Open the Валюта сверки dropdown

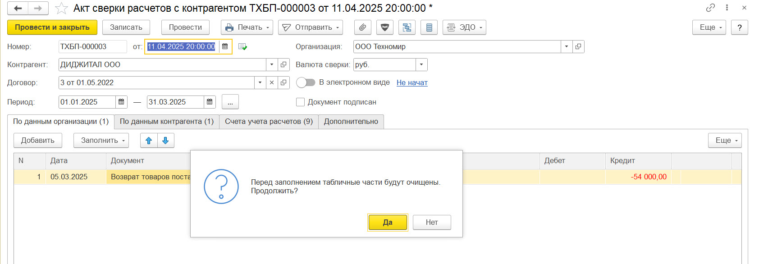tap(421, 65)
